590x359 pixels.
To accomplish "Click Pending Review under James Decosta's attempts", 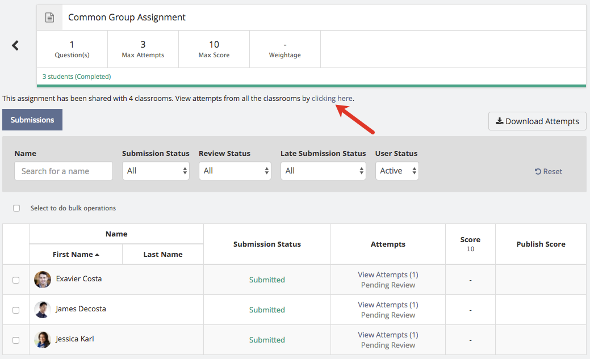I will [388, 315].
